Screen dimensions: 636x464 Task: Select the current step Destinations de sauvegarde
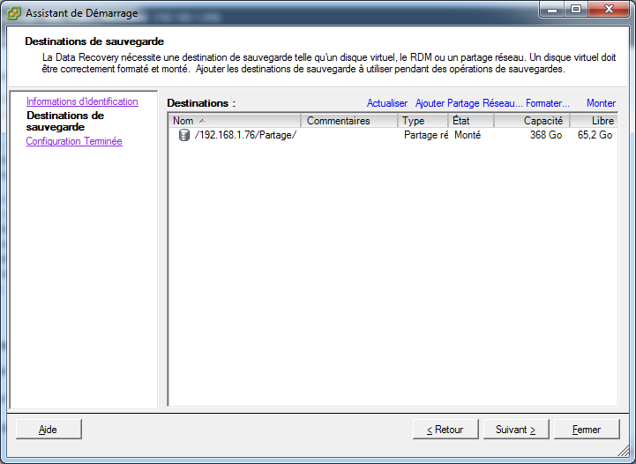65,121
